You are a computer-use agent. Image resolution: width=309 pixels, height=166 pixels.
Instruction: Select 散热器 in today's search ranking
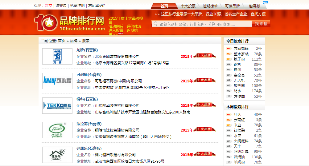[239, 86]
